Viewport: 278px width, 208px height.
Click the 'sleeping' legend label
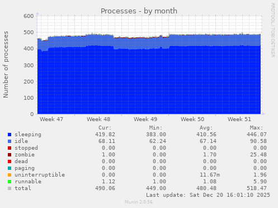pyautogui.click(x=28, y=135)
